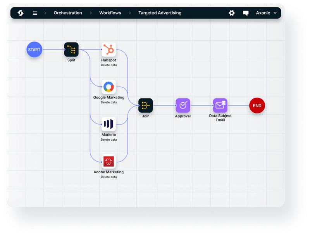The image size is (310, 236).
Task: Click the chevron before Orchestration
Action: pyautogui.click(x=45, y=13)
